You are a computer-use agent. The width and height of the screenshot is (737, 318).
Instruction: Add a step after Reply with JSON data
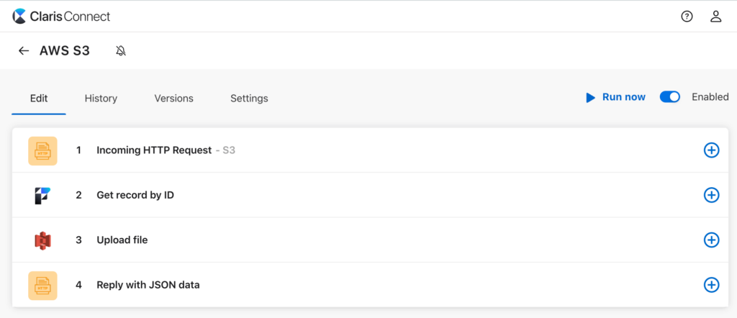coord(711,285)
